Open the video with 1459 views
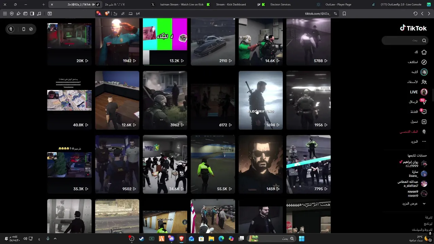The width and height of the screenshot is (434, 244). 260,164
